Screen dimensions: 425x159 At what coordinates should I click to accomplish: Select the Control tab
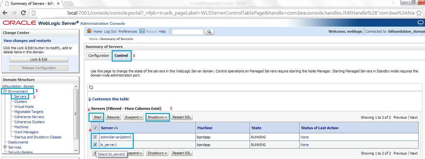pyautogui.click(x=121, y=55)
